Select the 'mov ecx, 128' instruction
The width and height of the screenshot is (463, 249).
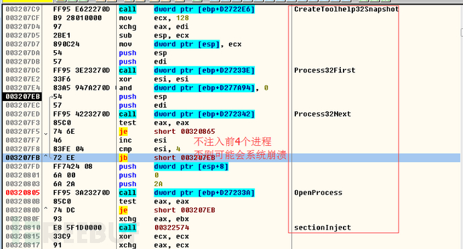(x=154, y=18)
